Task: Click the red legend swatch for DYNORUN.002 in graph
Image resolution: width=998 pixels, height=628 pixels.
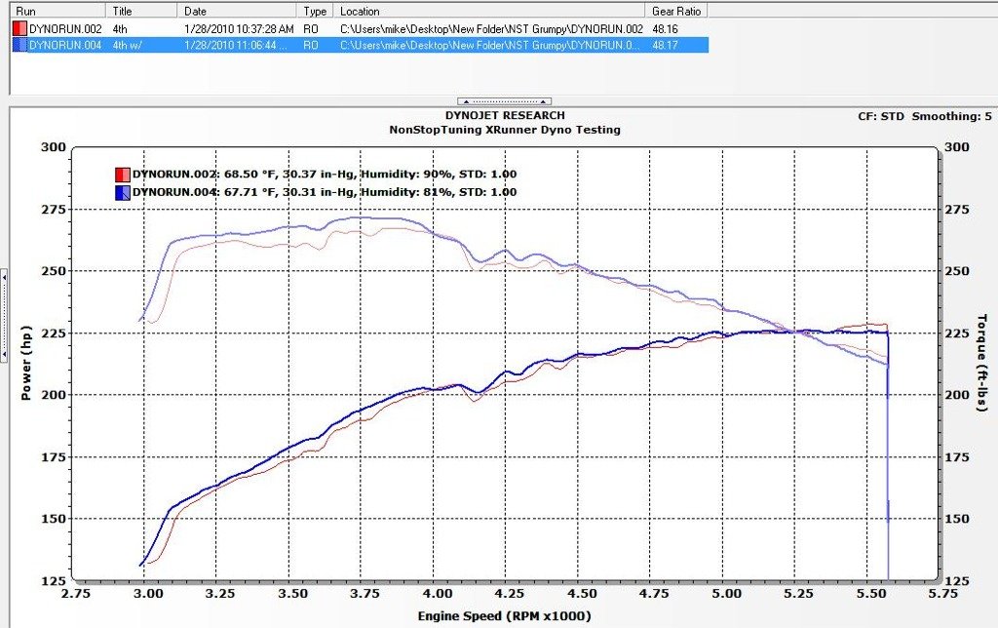Action: click(x=122, y=175)
